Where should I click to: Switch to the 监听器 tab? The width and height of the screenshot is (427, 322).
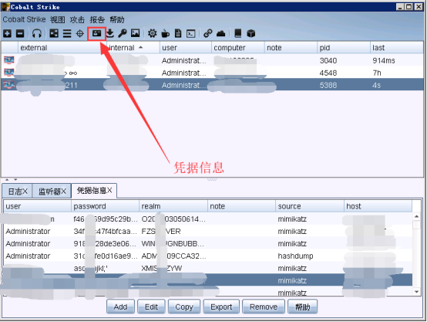click(x=52, y=192)
